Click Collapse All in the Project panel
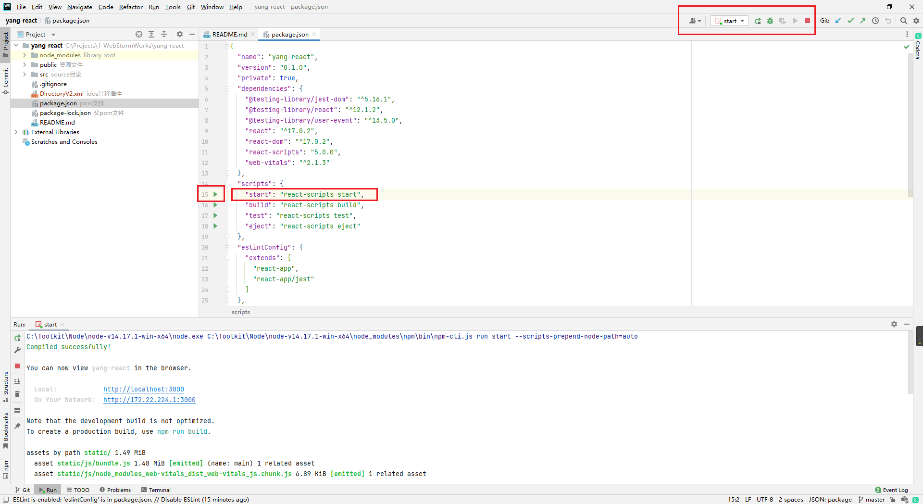Screen dimensions: 923x504 164,34
